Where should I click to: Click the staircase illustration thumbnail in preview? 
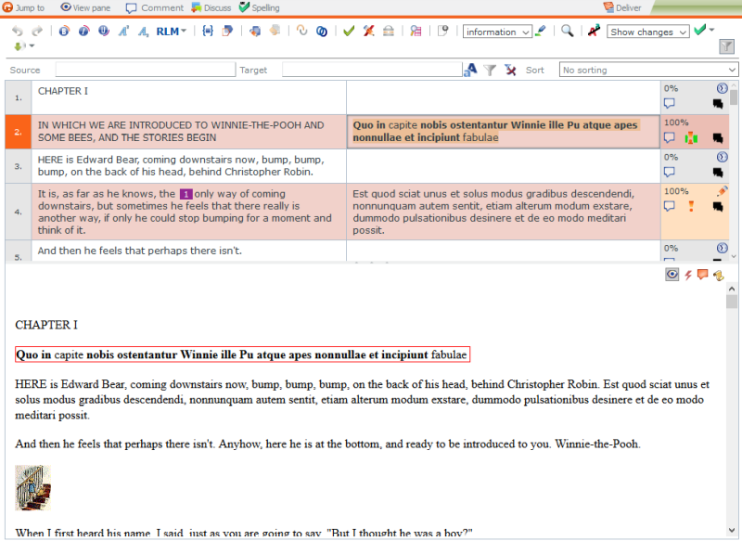pos(32,488)
